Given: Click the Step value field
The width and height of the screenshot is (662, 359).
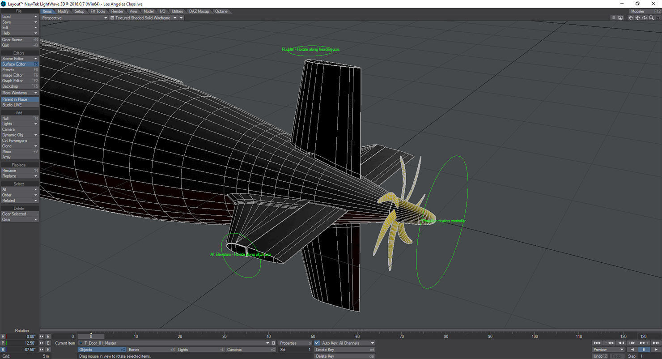Looking at the screenshot, I should pos(649,356).
